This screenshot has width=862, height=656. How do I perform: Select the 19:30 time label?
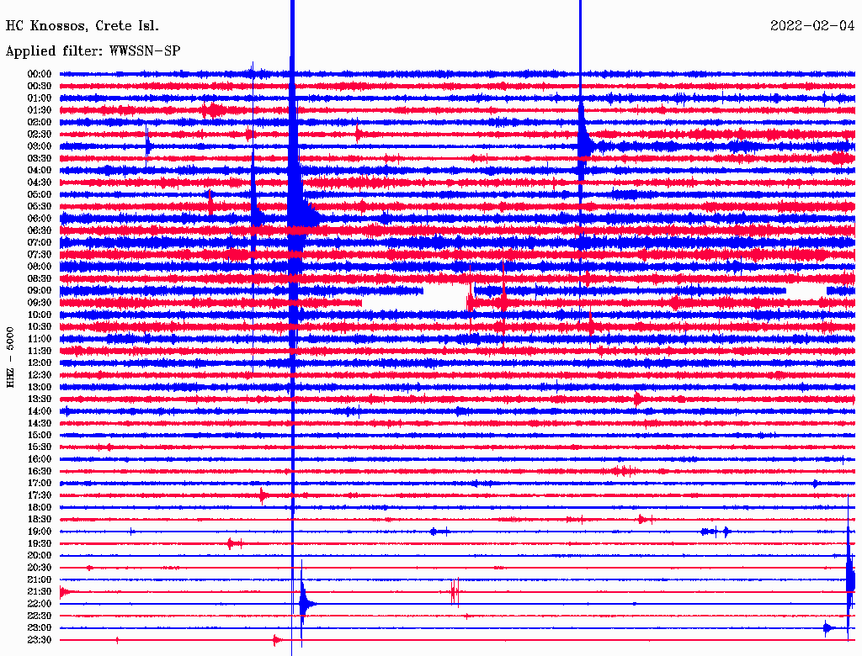[40, 544]
